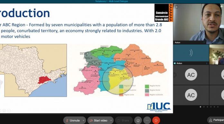Click the Consórcio Intermunicipal Grande ABC logo
The image size is (224, 124).
[x=164, y=13]
